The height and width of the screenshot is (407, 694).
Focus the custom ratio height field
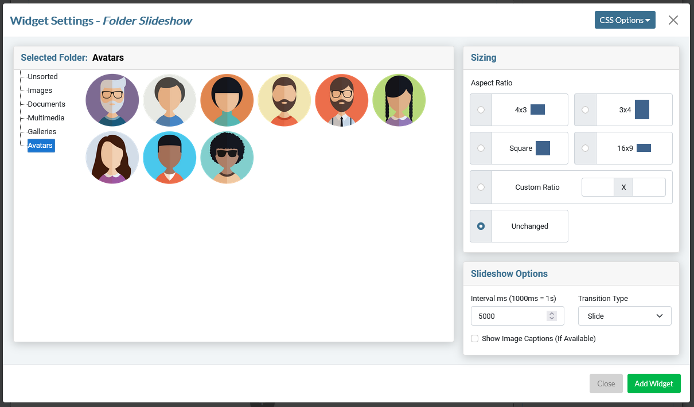point(649,187)
